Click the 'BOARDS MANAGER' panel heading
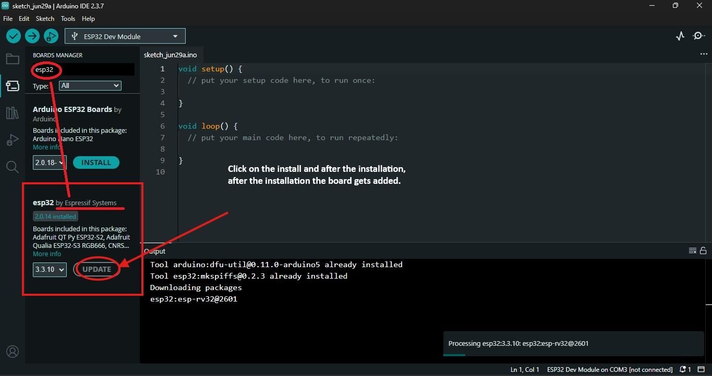The height and width of the screenshot is (376, 712). [57, 55]
